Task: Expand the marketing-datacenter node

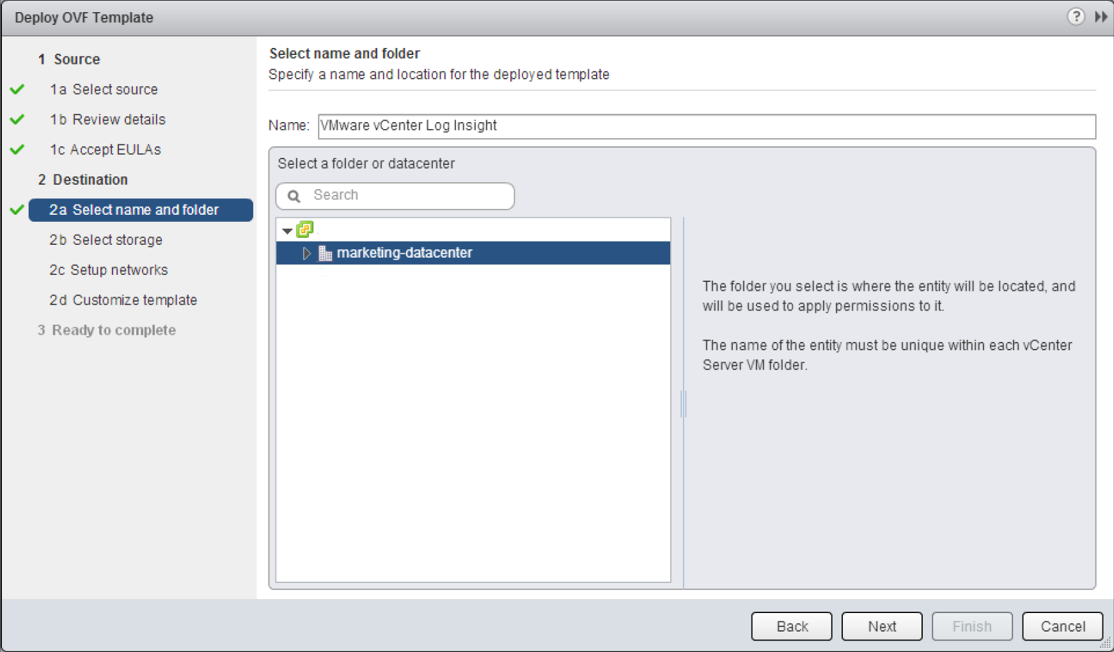Action: pyautogui.click(x=307, y=253)
